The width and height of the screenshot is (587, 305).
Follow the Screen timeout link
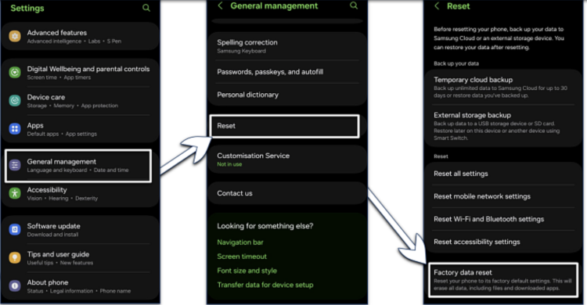[242, 257]
